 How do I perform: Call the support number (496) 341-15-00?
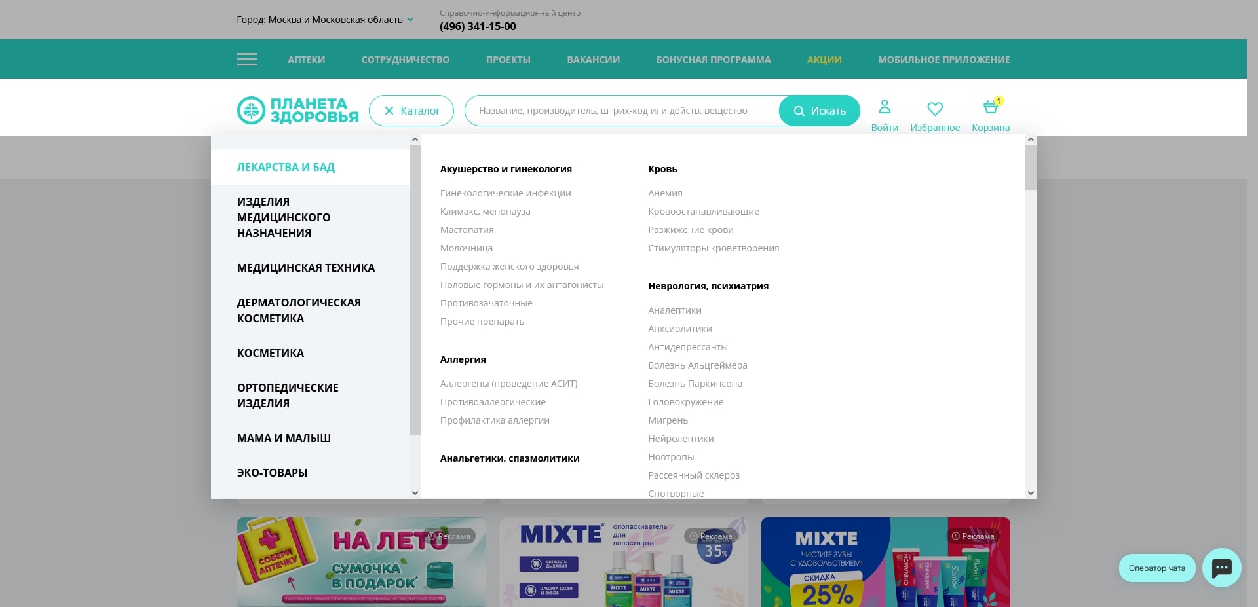click(477, 26)
